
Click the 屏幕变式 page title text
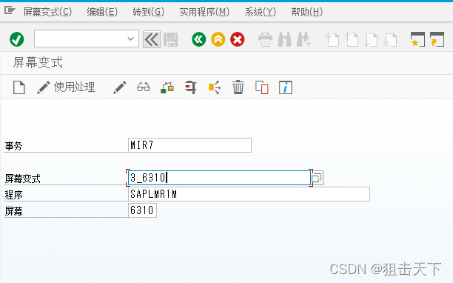[x=38, y=62]
